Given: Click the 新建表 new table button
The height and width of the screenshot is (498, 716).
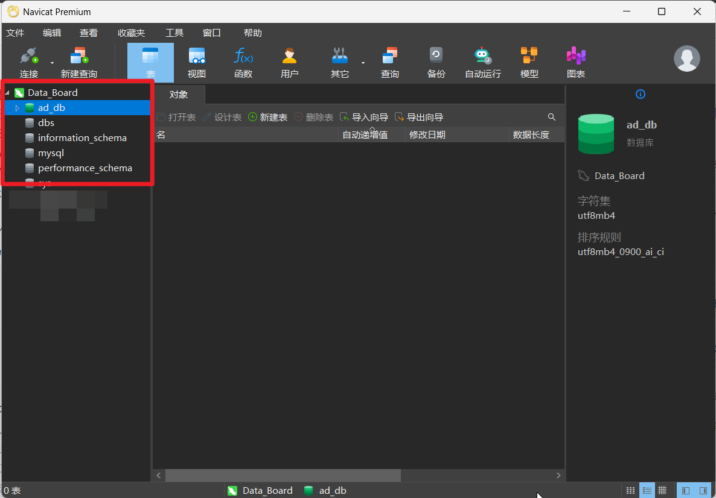Looking at the screenshot, I should point(268,117).
